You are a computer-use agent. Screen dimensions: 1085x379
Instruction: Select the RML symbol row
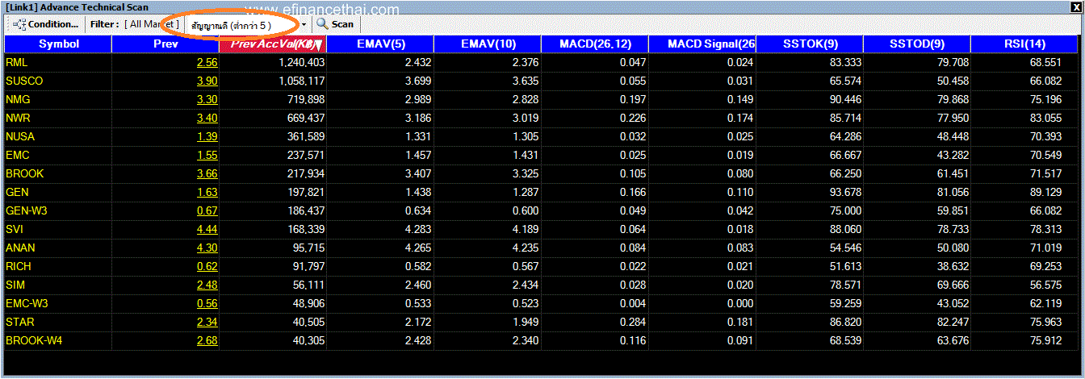542,62
